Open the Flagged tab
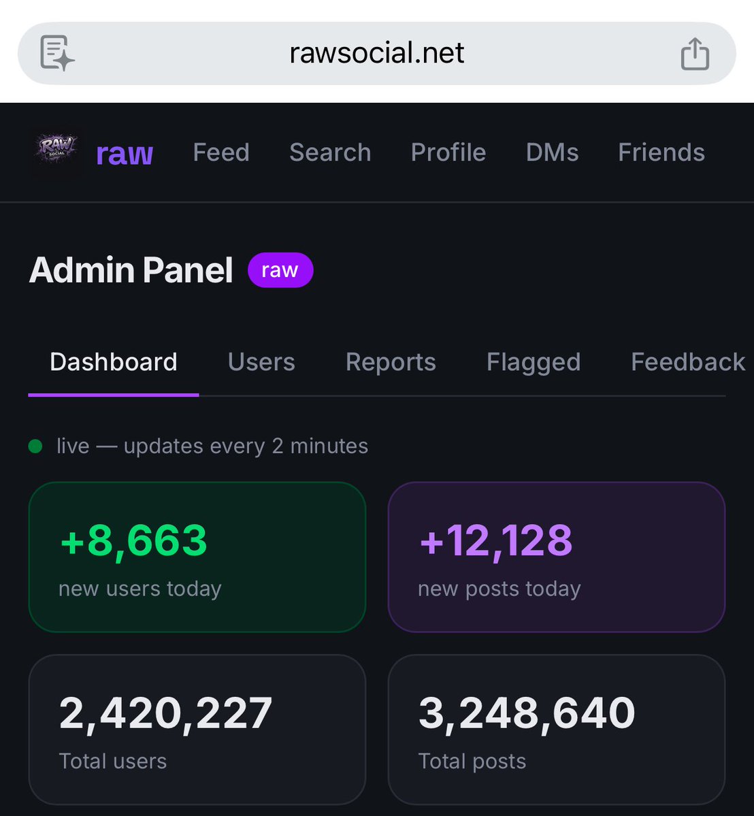The height and width of the screenshot is (816, 754). [x=534, y=362]
